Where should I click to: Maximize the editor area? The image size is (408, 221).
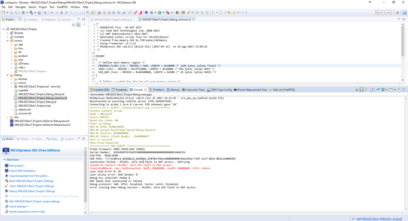tap(404, 19)
